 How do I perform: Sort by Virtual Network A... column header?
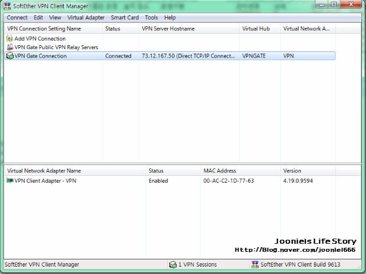(308, 29)
